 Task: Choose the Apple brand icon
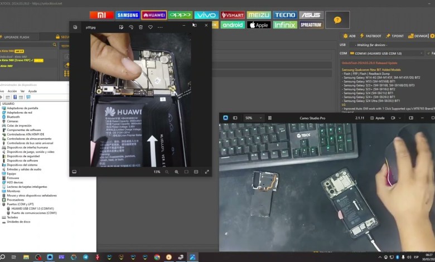point(258,25)
